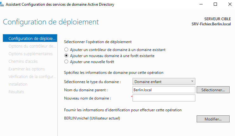Click the Active Directory wizard title bar icon

click(3, 4)
